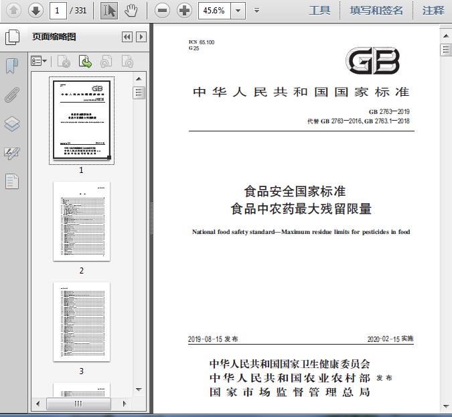Click the rotate pages clockwise icon
Image resolution: width=452 pixels, height=417 pixels.
tap(127, 62)
